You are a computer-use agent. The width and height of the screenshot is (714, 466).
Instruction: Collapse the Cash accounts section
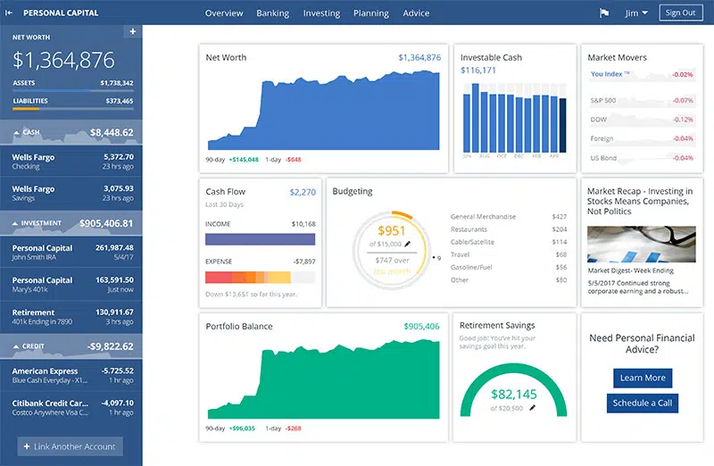17,132
